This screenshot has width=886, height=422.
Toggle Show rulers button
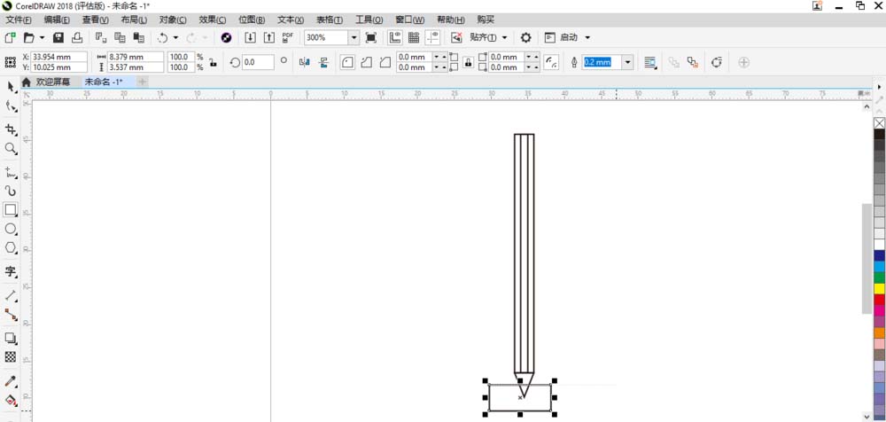(x=395, y=38)
